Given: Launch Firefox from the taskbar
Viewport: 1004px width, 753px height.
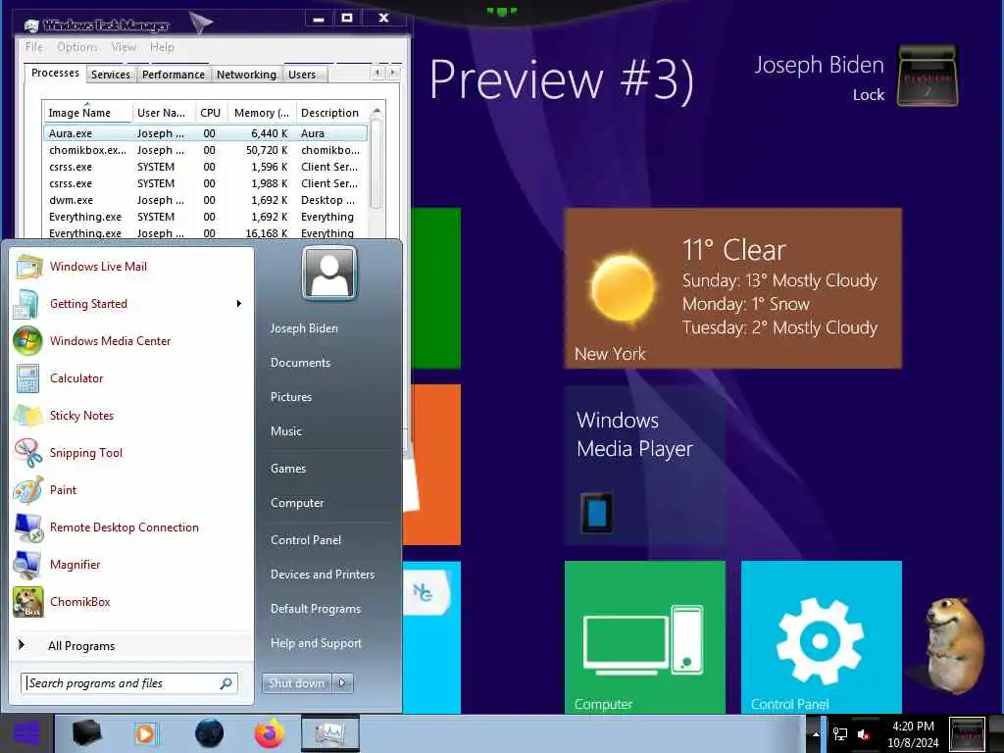Looking at the screenshot, I should (270, 733).
